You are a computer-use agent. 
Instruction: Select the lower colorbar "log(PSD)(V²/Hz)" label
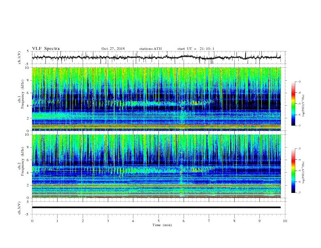(304, 173)
